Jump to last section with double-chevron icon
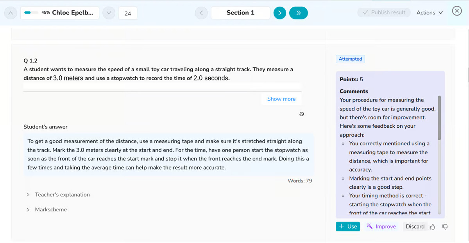Image resolution: width=469 pixels, height=243 pixels. coord(298,13)
